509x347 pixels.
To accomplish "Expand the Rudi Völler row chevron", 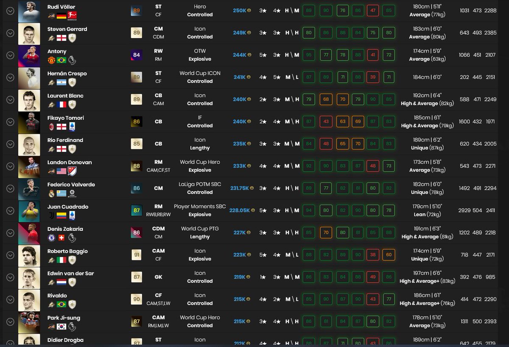I will [11, 11].
